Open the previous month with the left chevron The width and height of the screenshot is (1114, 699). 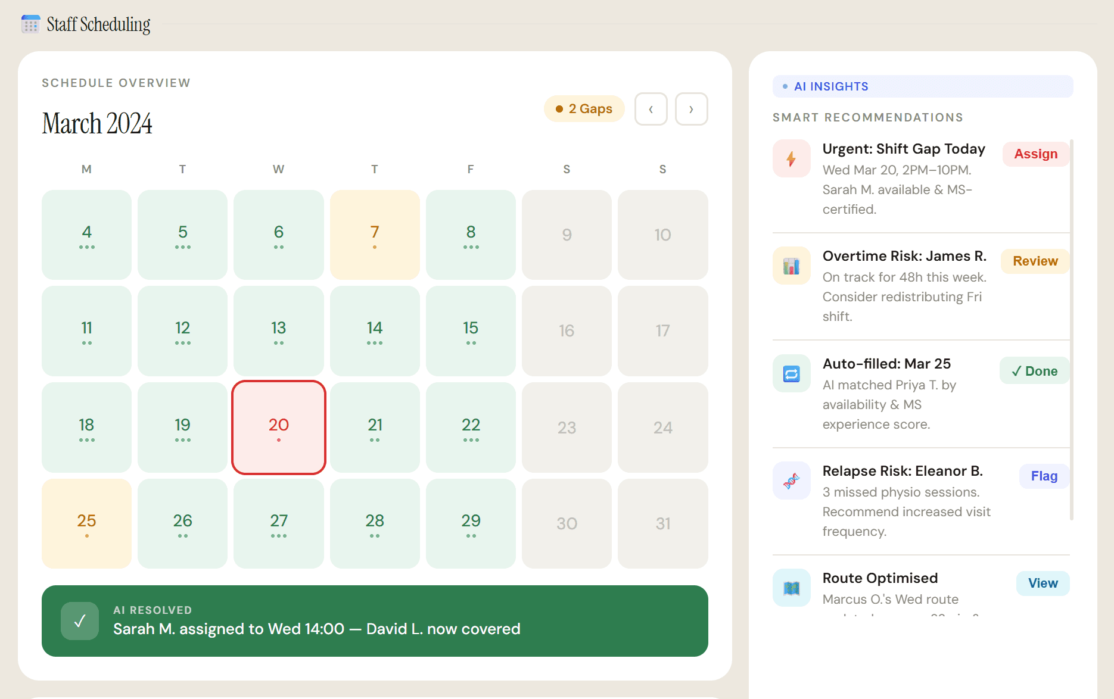point(651,108)
